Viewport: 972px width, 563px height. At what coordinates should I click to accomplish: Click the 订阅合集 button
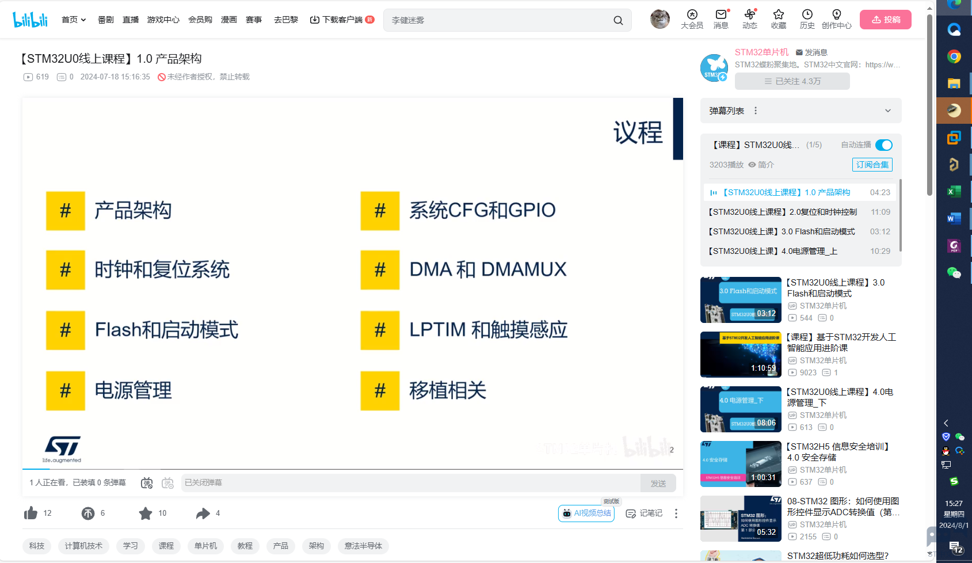pos(872,165)
